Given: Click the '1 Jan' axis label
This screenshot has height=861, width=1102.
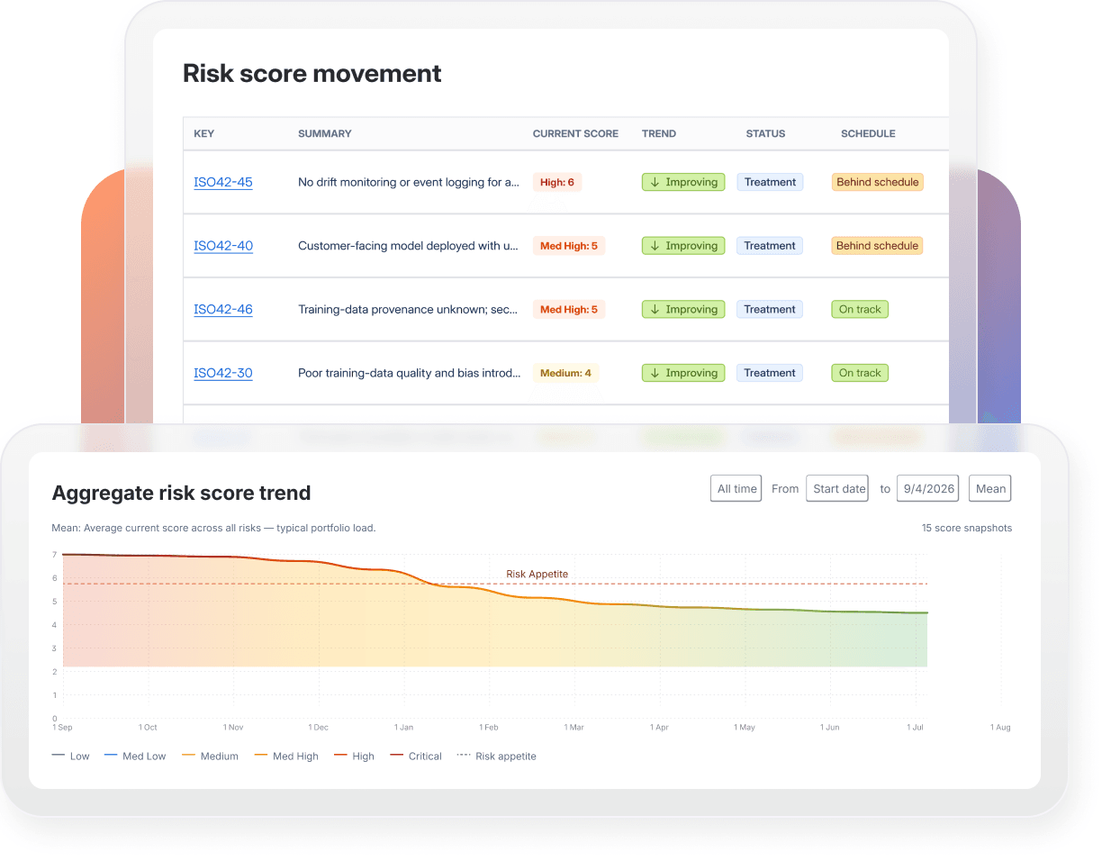Looking at the screenshot, I should click(x=403, y=727).
